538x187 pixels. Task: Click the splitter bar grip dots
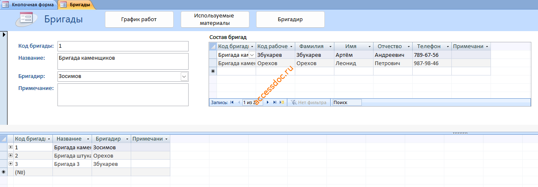(x=460, y=133)
